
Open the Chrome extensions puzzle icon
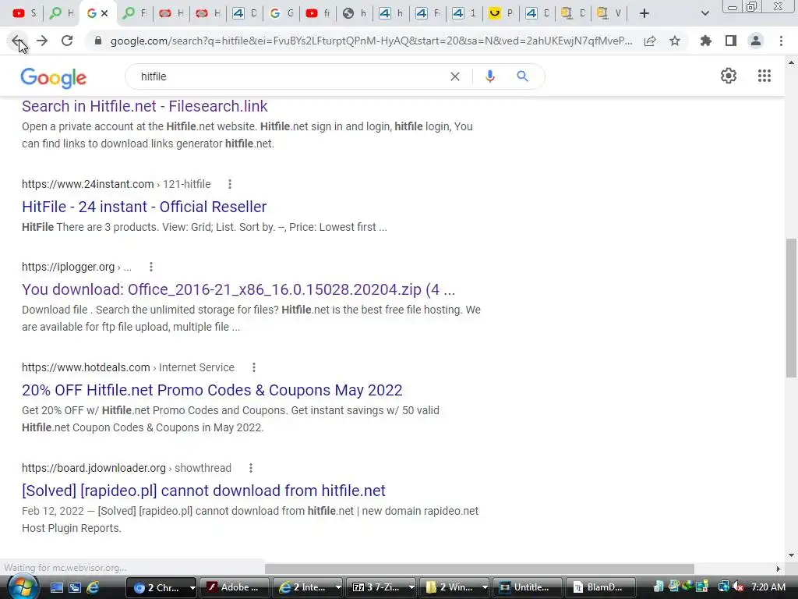coord(706,41)
